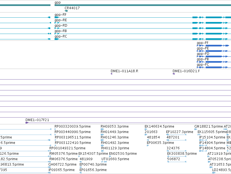This screenshot has height=174, width=231.
Task: Open the gpp-PD protein feature
Action: 203,54
